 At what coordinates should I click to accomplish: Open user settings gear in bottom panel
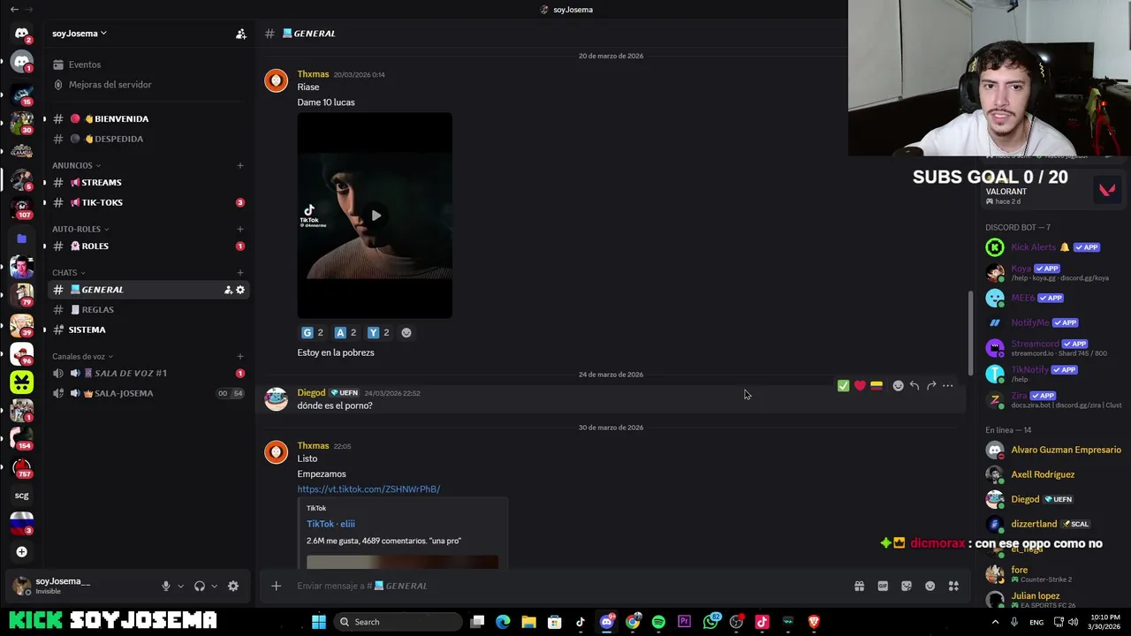click(x=233, y=586)
